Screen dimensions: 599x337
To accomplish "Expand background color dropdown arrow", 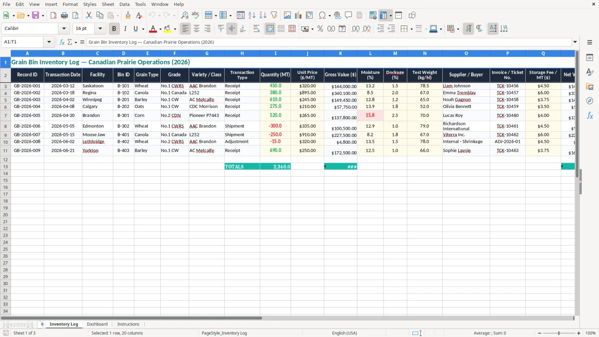I will (175, 29).
